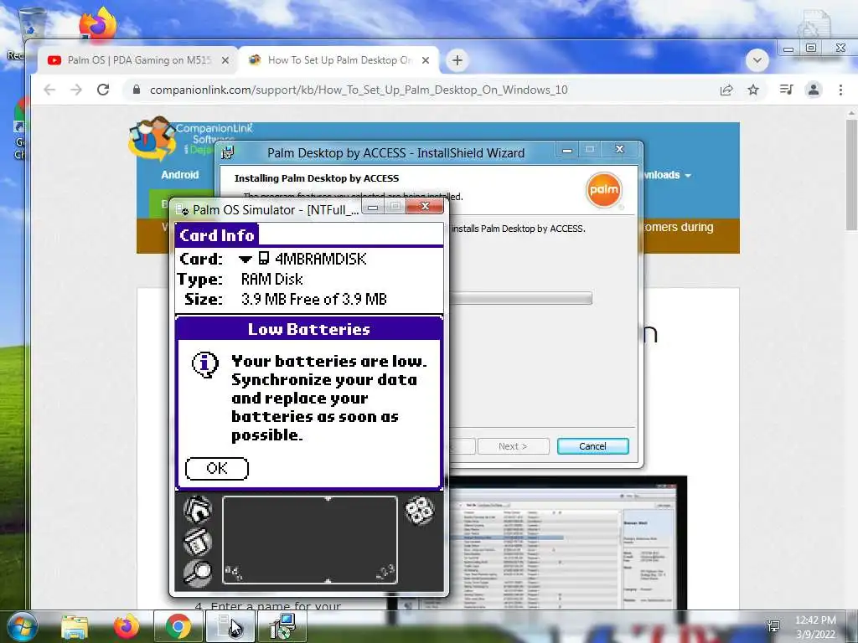View site lock information
Screen dimensions: 858x643
tap(137, 90)
